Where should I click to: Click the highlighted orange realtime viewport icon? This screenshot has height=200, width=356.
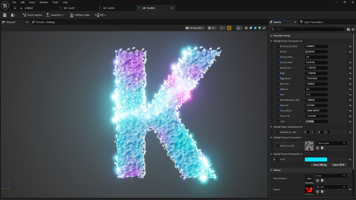229,28
